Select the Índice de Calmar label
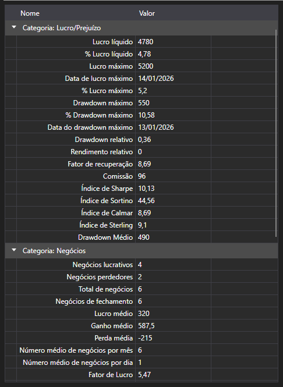The width and height of the screenshot is (283, 387). [107, 213]
